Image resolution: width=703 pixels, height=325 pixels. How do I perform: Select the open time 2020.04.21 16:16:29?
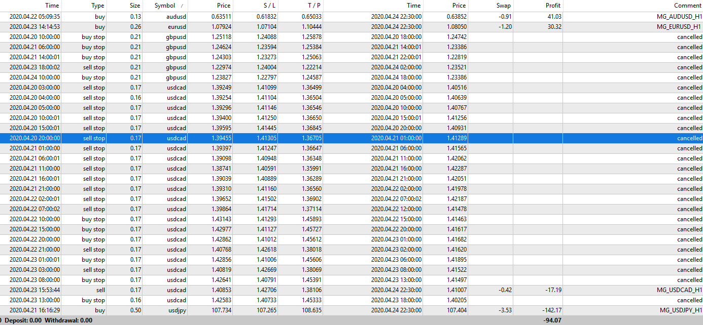tap(34, 310)
